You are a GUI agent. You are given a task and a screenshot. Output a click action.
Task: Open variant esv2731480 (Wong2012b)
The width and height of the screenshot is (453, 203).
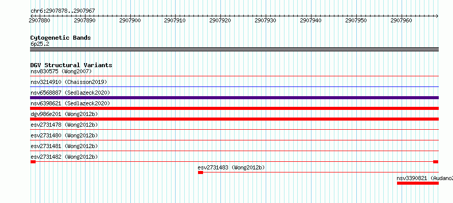point(64,135)
